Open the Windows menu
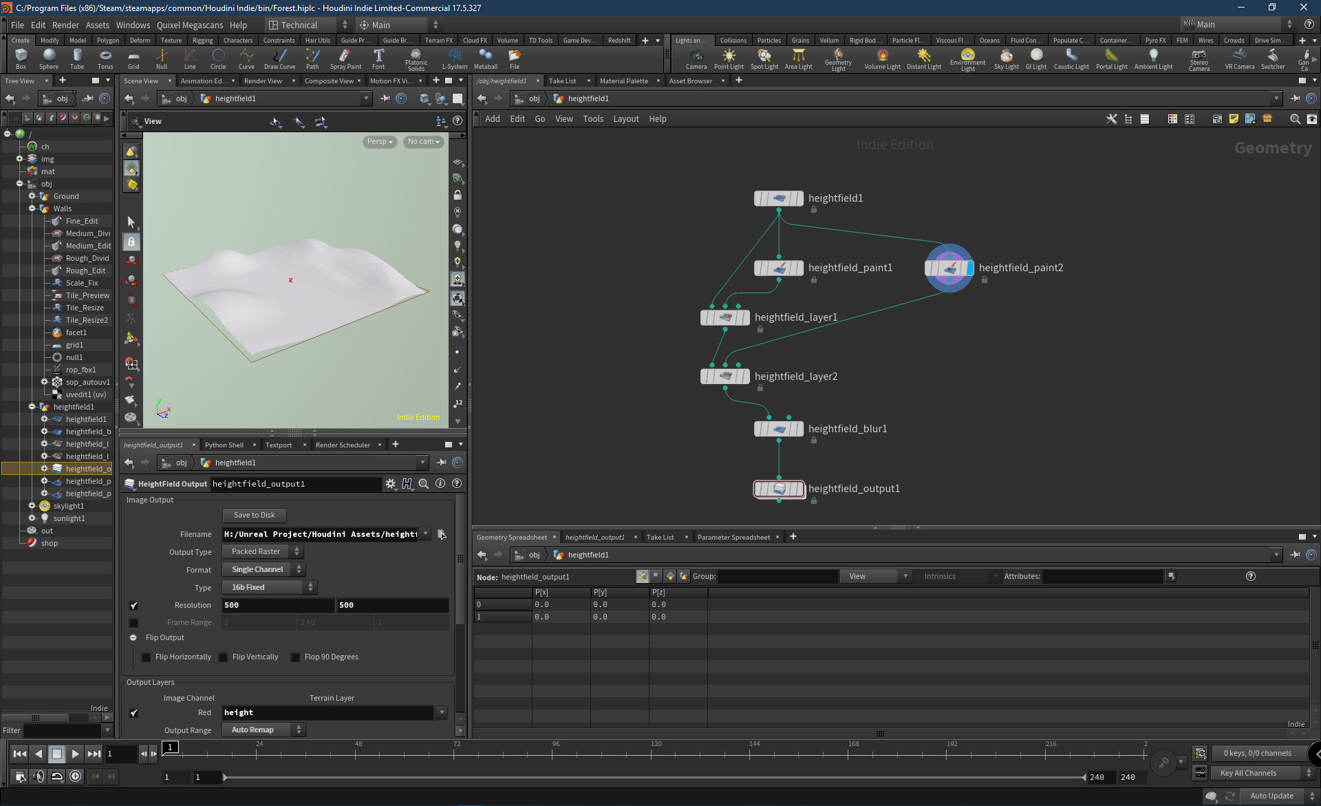 pos(133,25)
